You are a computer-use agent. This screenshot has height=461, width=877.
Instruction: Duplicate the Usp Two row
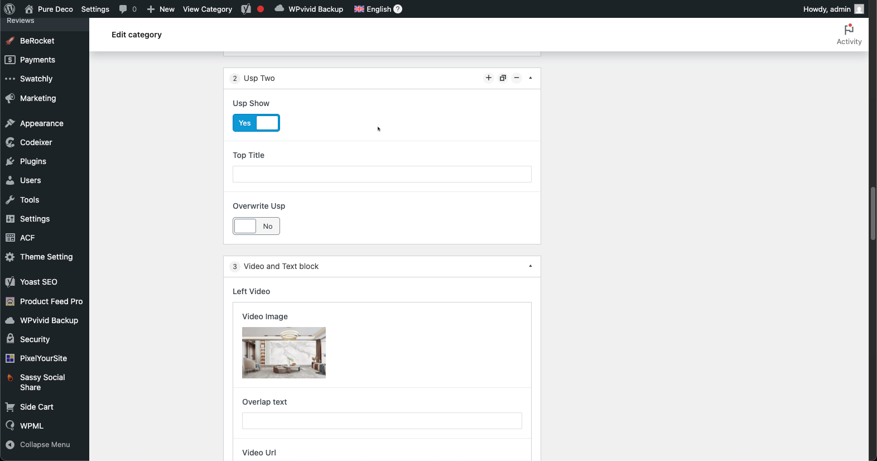503,78
